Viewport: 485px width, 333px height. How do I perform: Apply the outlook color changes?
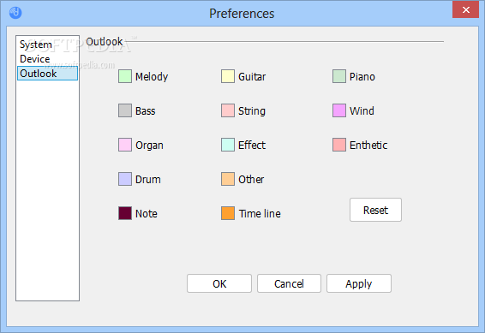pyautogui.click(x=359, y=283)
